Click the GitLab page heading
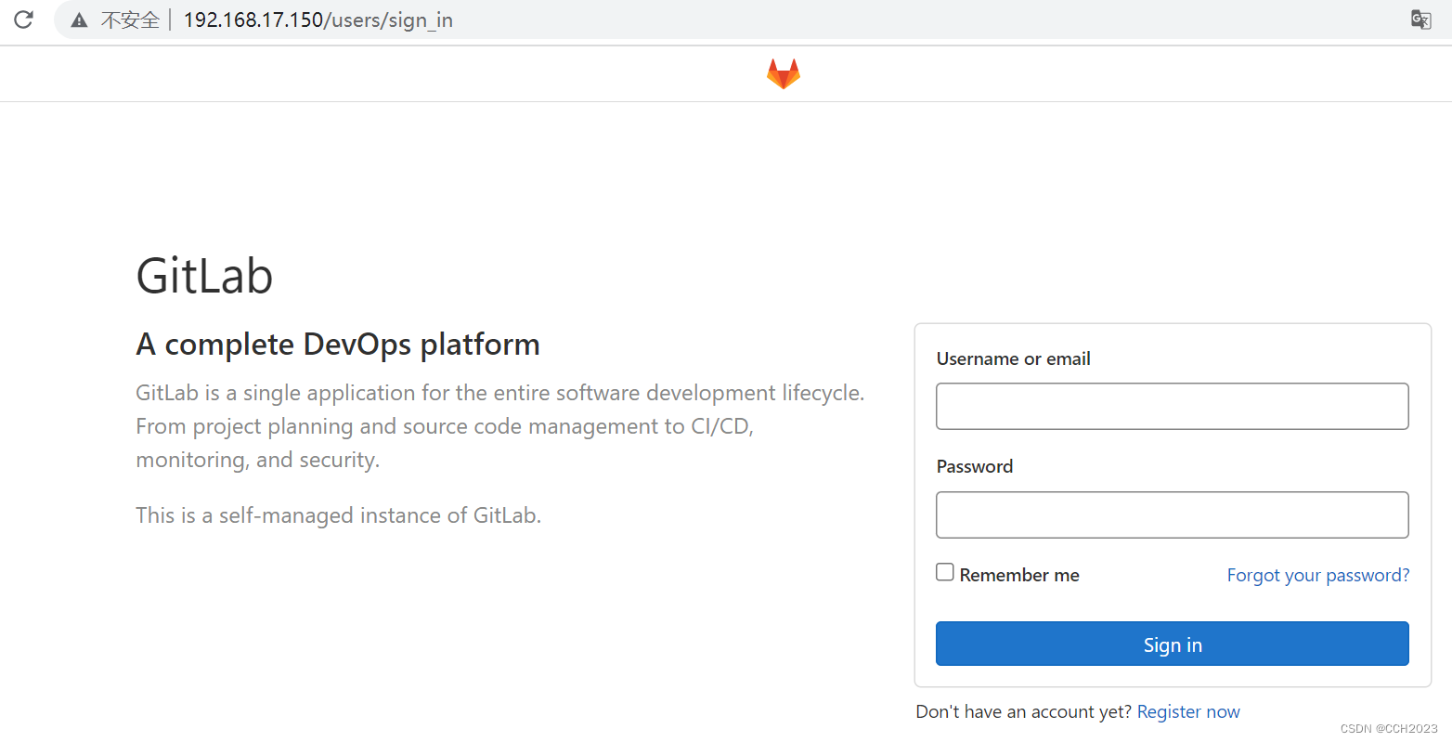Screen dimensions: 1452x742 click(204, 276)
